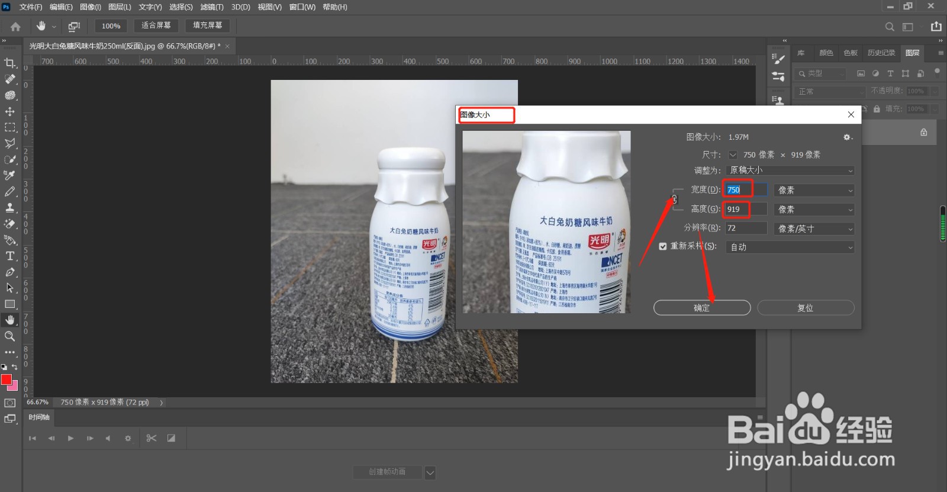Filter layers by pixel layer kind

click(861, 73)
